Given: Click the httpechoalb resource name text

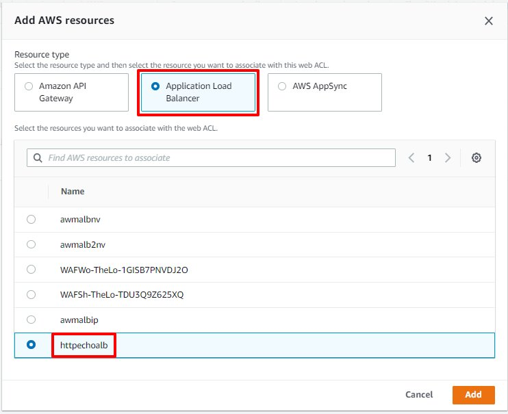Looking at the screenshot, I should pos(84,345).
